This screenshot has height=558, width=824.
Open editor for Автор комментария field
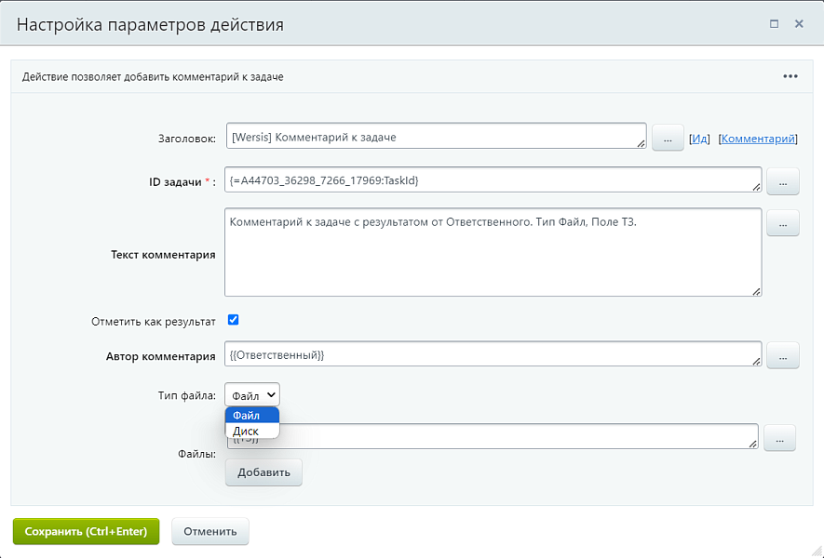click(782, 355)
